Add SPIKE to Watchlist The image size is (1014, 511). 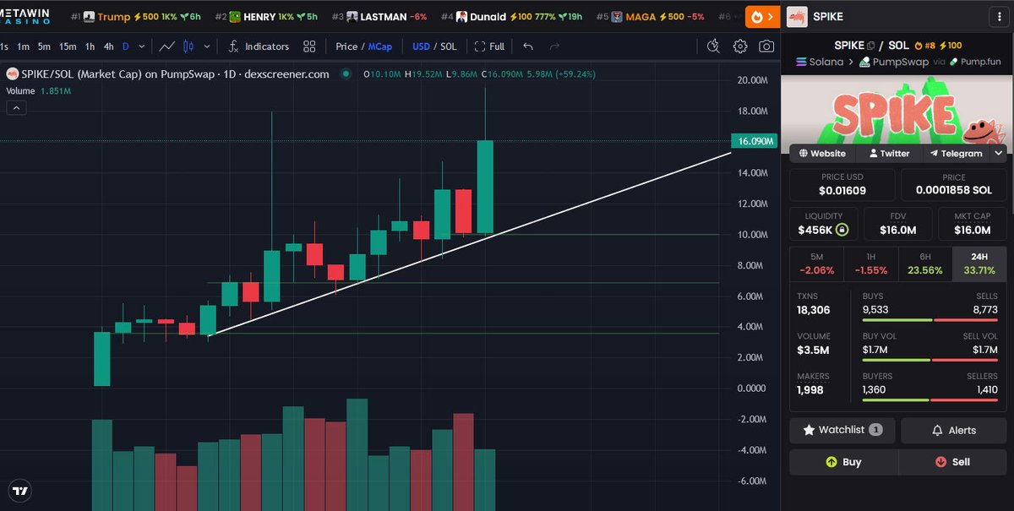coord(842,430)
